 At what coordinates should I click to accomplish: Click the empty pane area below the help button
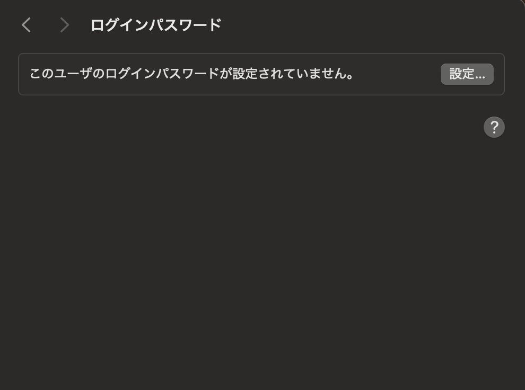tap(261, 261)
